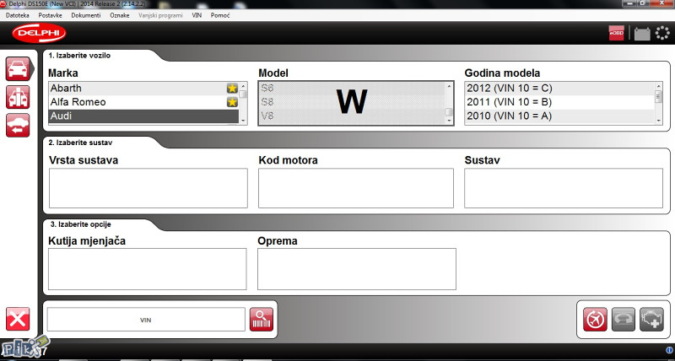This screenshot has height=361, width=675.
Task: Click the Vrsta sustava list box
Action: click(x=148, y=188)
